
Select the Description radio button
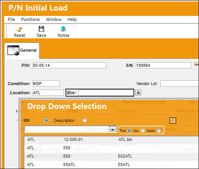click(x=85, y=120)
